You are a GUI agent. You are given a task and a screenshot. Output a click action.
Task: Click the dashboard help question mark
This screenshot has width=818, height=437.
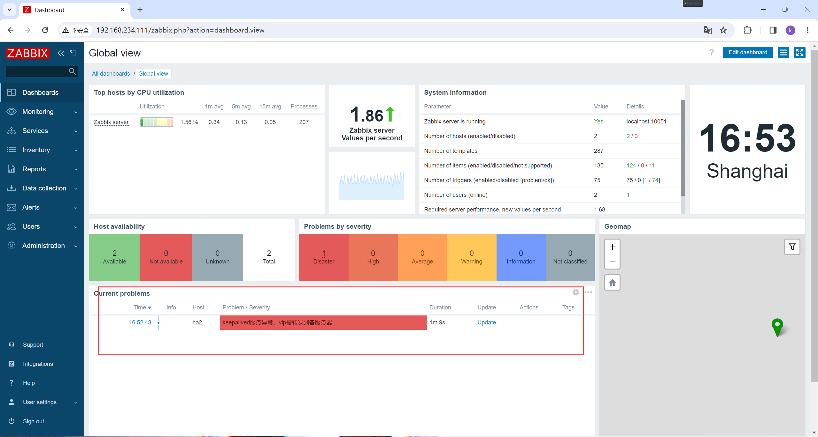(x=711, y=52)
